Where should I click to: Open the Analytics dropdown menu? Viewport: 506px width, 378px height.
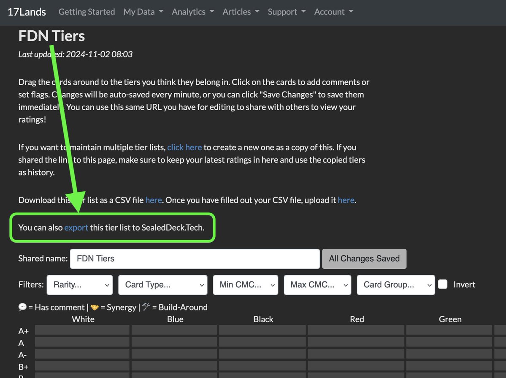tap(192, 12)
